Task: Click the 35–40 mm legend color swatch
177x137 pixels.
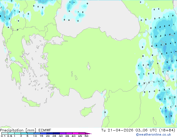Action: coord(69,133)
